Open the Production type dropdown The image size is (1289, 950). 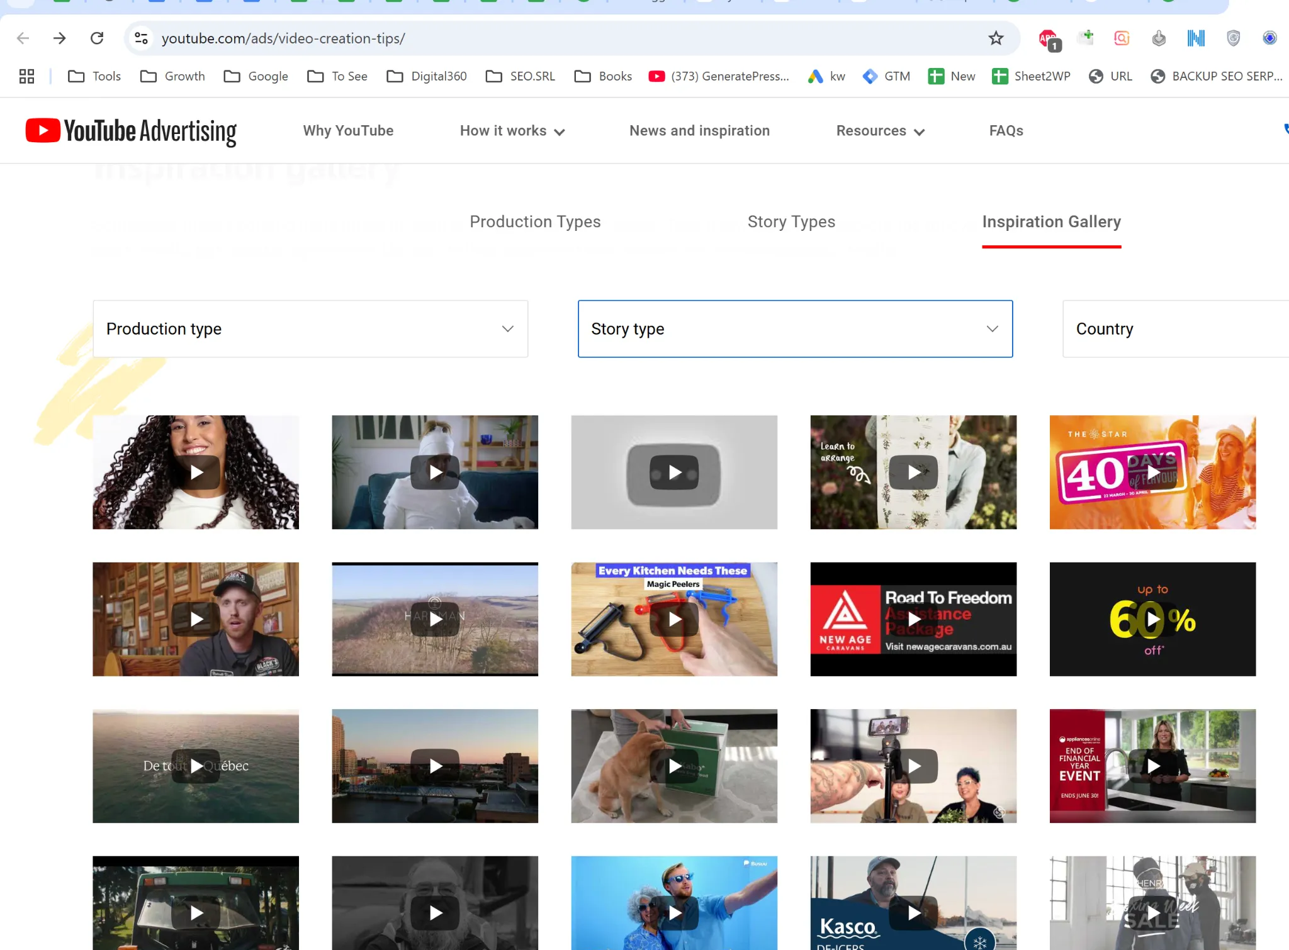pyautogui.click(x=310, y=328)
